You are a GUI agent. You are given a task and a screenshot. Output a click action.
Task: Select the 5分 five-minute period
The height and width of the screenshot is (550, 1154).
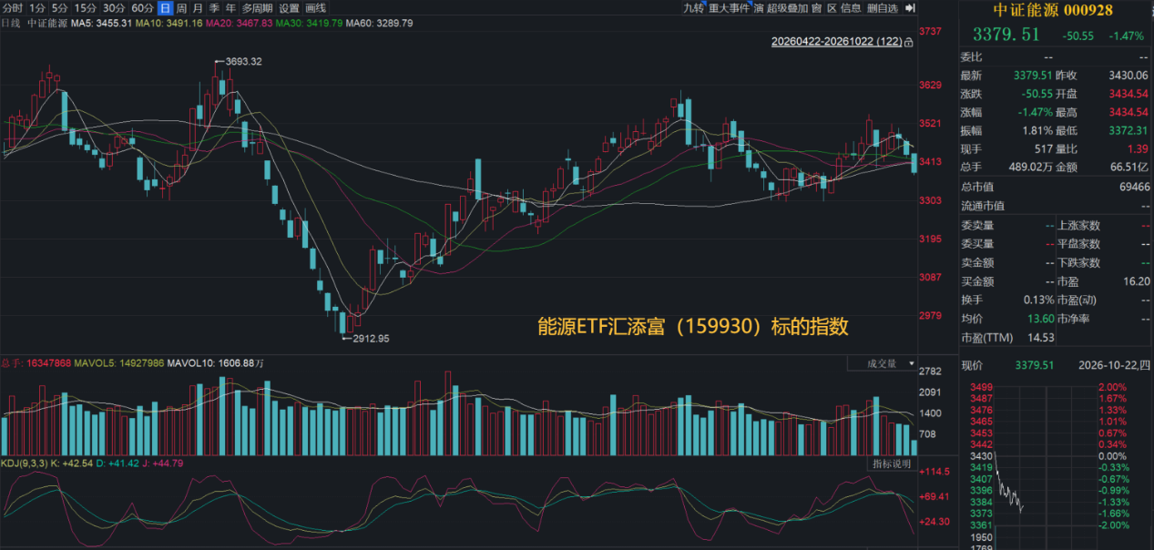(60, 8)
